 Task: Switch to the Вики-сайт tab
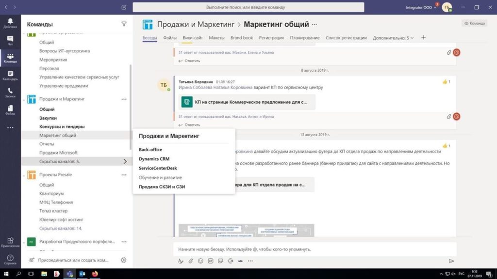point(193,38)
